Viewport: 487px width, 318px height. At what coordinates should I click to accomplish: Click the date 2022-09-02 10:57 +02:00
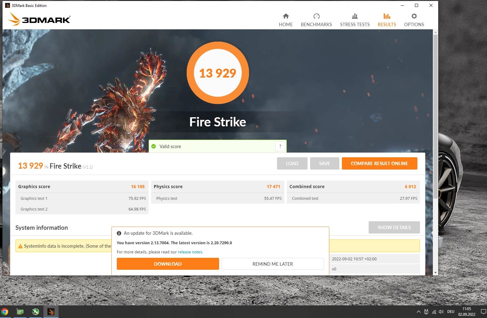[x=354, y=259]
